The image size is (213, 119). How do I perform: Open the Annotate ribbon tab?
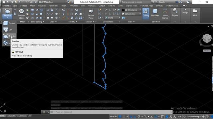pos(74,6)
